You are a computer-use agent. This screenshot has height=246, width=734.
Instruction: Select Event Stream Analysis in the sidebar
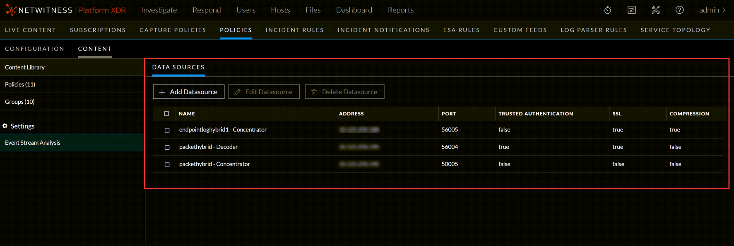click(x=72, y=143)
